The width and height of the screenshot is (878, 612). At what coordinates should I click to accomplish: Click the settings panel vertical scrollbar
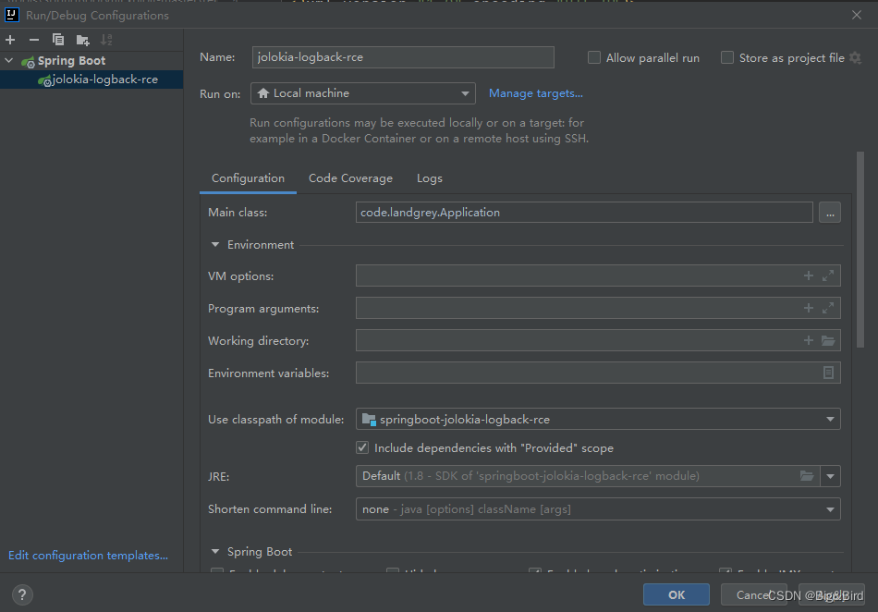[860, 250]
